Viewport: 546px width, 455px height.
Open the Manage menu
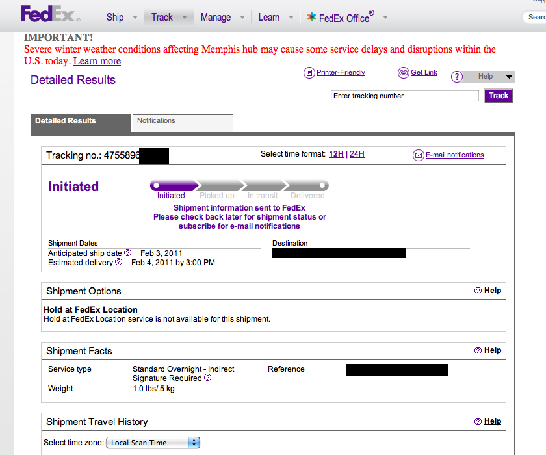point(216,17)
